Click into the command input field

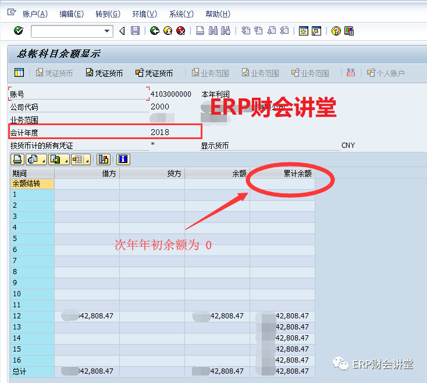pos(66,31)
